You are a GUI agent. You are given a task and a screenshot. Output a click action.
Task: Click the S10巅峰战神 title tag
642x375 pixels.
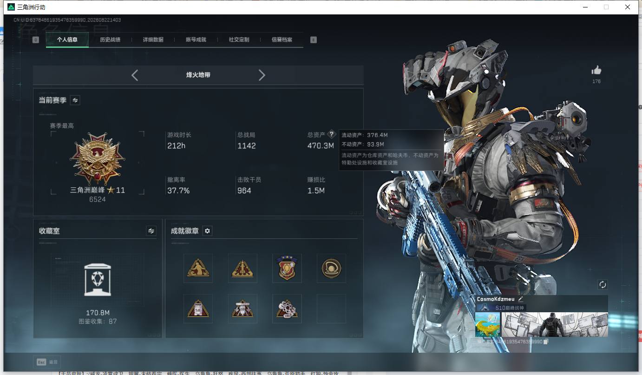[501, 308]
